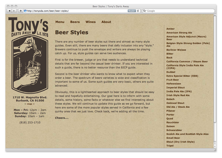The height and width of the screenshot is (158, 222).
Task: Open Stout (Dry Irish Style) link
Action: click(x=180, y=142)
